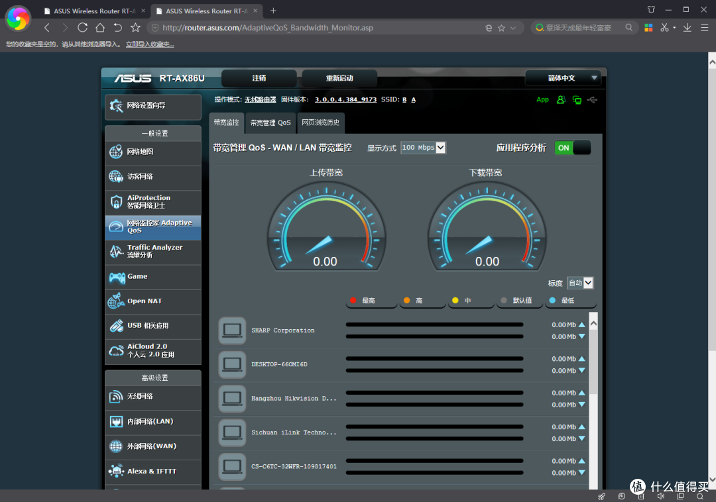Click the SHARP Corporation device icon

pyautogui.click(x=232, y=330)
